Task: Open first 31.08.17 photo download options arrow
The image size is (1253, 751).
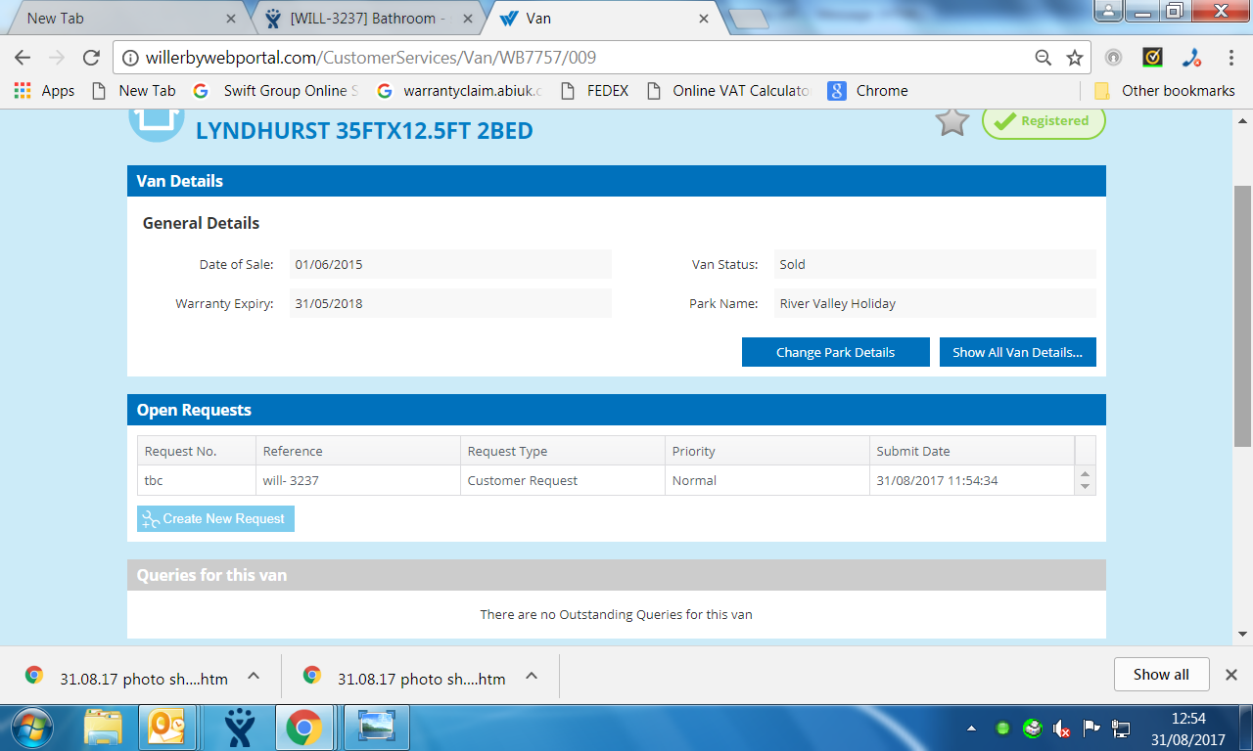Action: (x=253, y=676)
